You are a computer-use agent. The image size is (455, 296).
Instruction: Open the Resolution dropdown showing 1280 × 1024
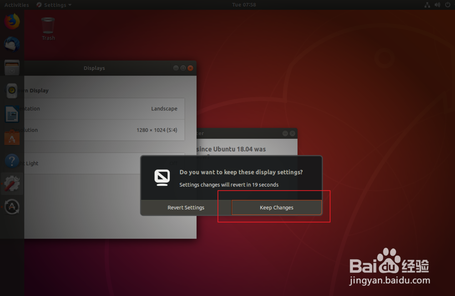pos(155,130)
